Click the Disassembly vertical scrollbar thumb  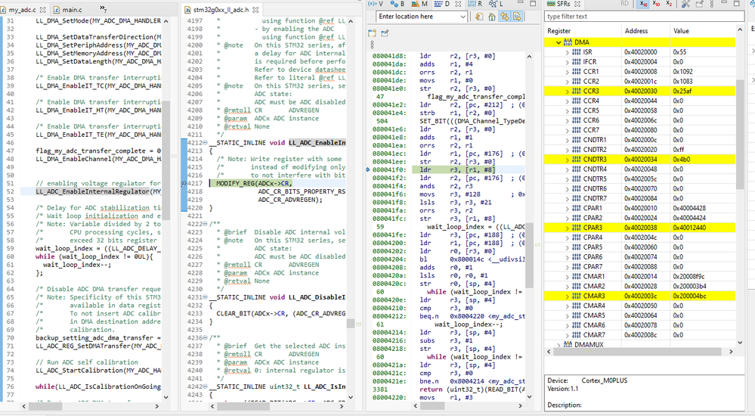[x=529, y=255]
